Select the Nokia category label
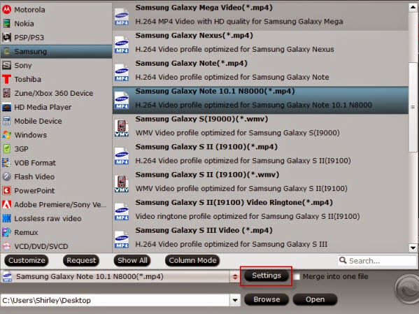The image size is (419, 314). pyautogui.click(x=24, y=24)
